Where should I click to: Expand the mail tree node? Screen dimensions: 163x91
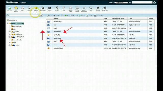pyautogui.click(x=10, y=31)
